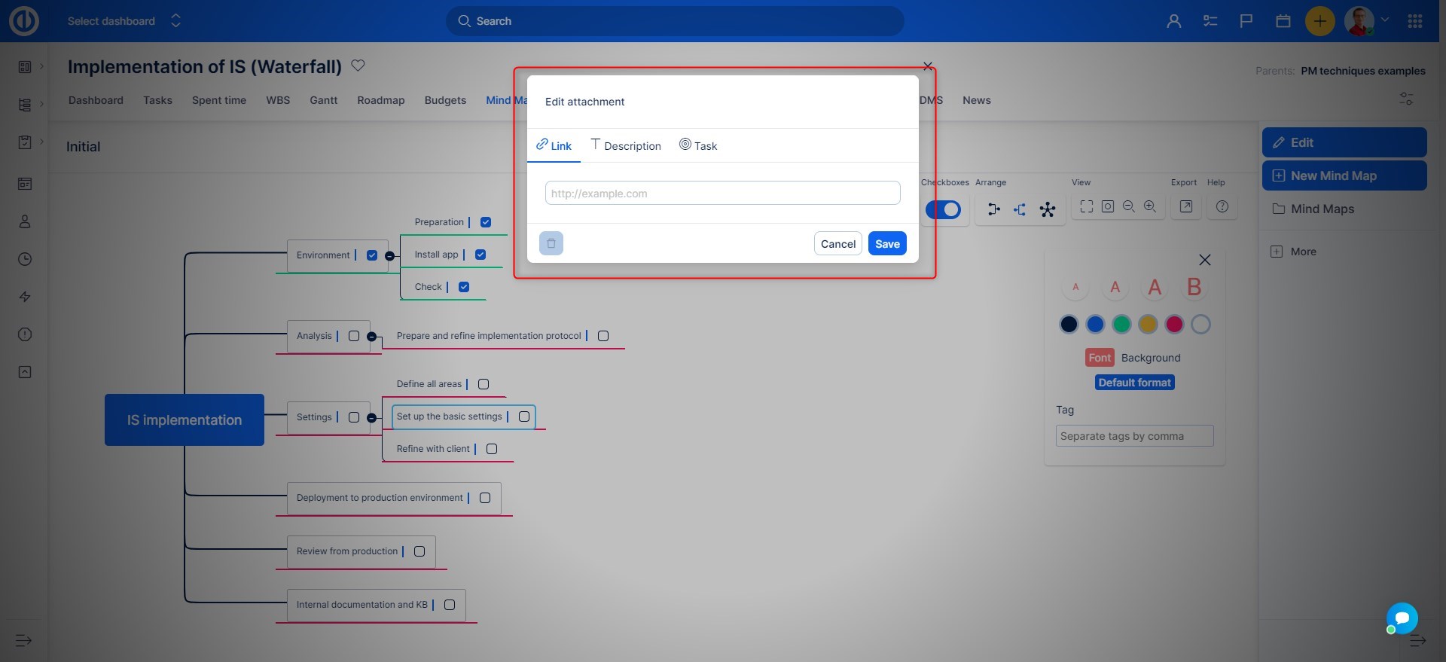Toggle the Checkboxes switch off
The height and width of the screenshot is (662, 1446).
(943, 209)
